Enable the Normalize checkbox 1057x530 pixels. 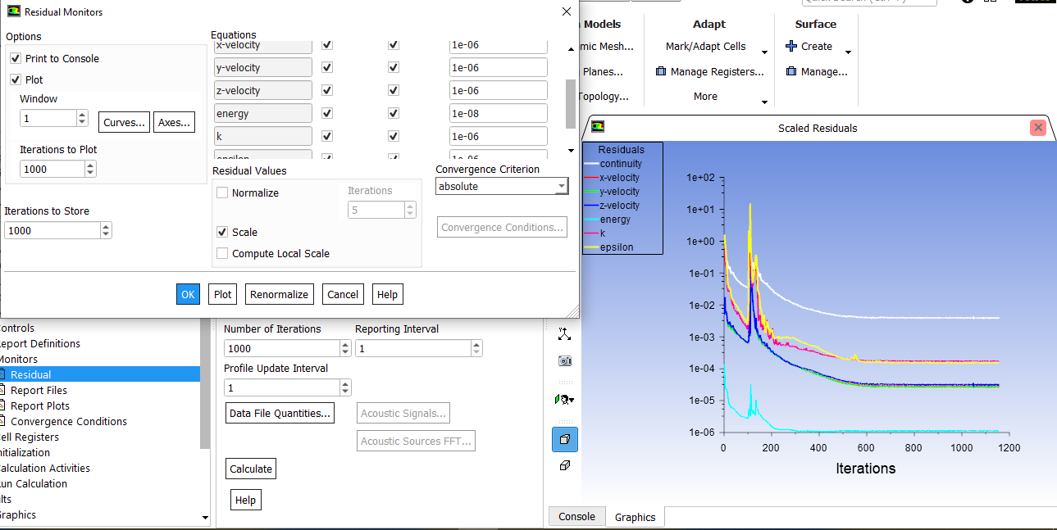tap(221, 193)
